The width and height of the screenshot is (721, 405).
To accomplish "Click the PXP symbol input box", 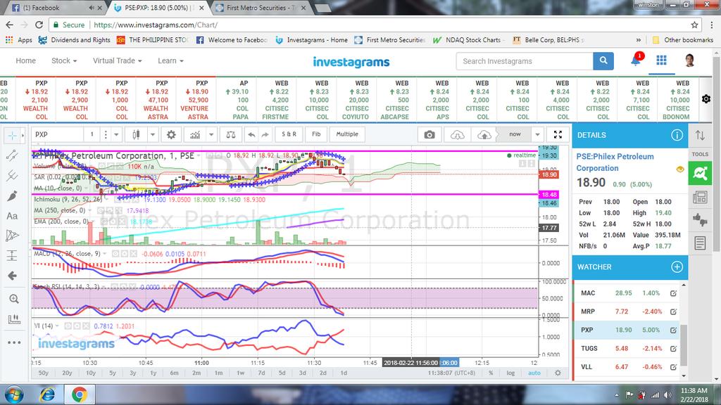I will [x=58, y=134].
